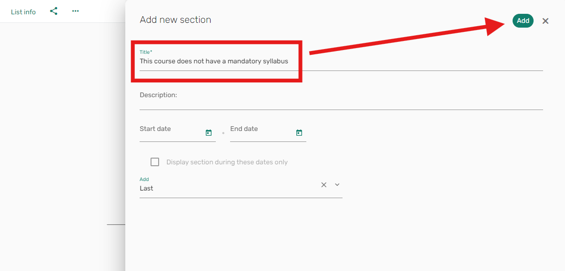Click the green Add button

(523, 21)
